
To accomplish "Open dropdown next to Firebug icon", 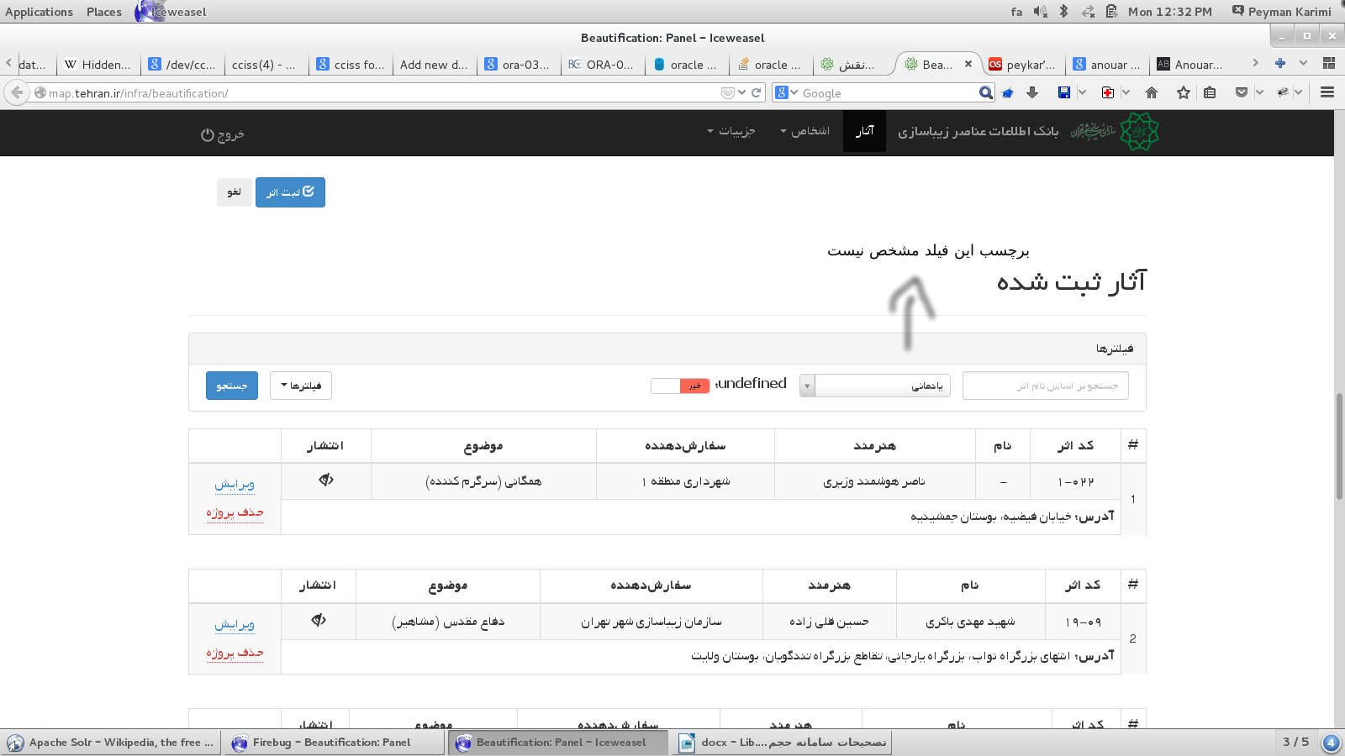I will 1298,93.
